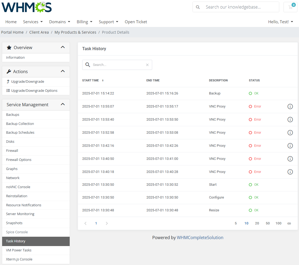The width and height of the screenshot is (299, 265).
Task: Open the Hello, Test! account dropdown
Action: tap(281, 22)
